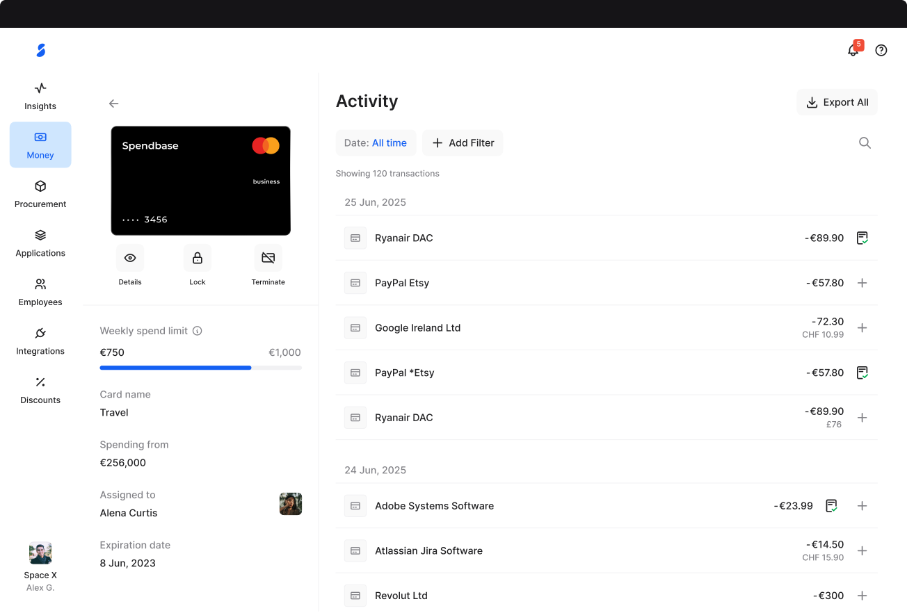The image size is (907, 613).
Task: Click card icon beside Google Ireland Ltd
Action: coord(355,327)
